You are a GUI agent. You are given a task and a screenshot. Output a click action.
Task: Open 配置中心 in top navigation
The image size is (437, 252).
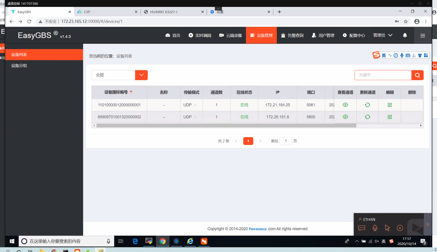pyautogui.click(x=354, y=35)
